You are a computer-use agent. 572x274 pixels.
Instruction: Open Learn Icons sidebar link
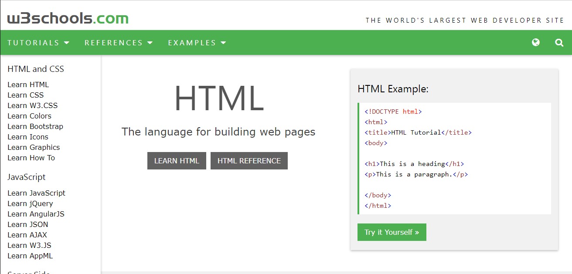coord(28,137)
